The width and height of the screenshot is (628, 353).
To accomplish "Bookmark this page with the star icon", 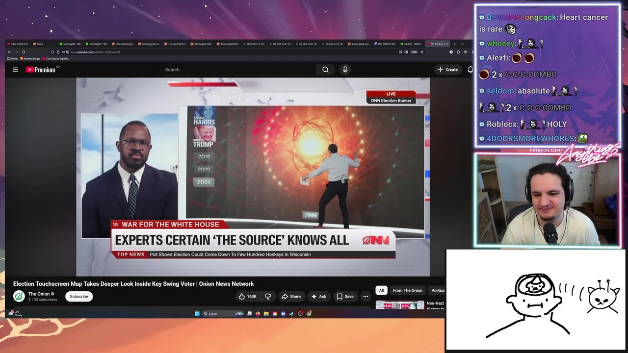I will click(422, 52).
